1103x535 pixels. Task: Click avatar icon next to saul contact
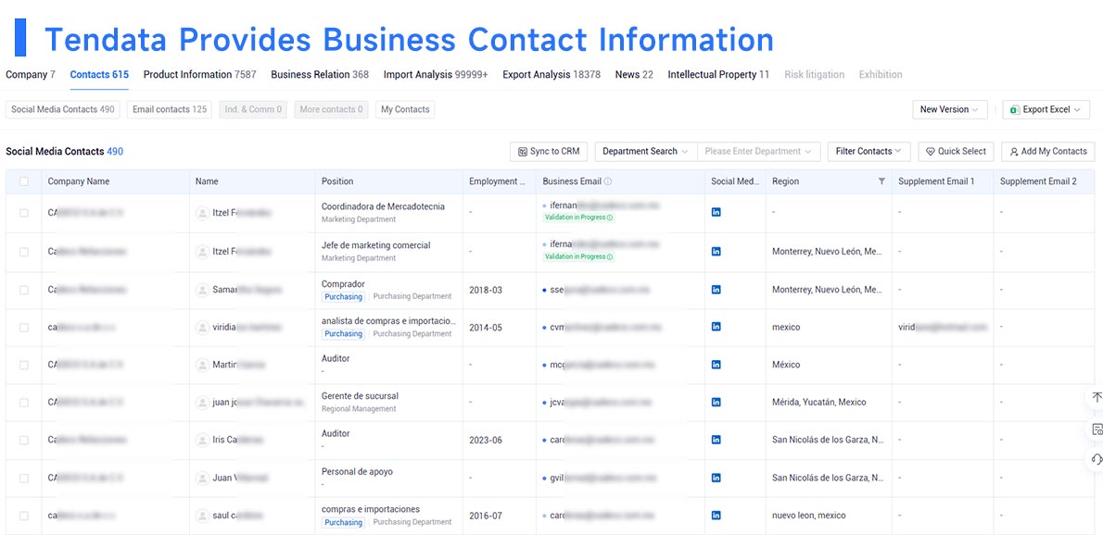click(203, 516)
